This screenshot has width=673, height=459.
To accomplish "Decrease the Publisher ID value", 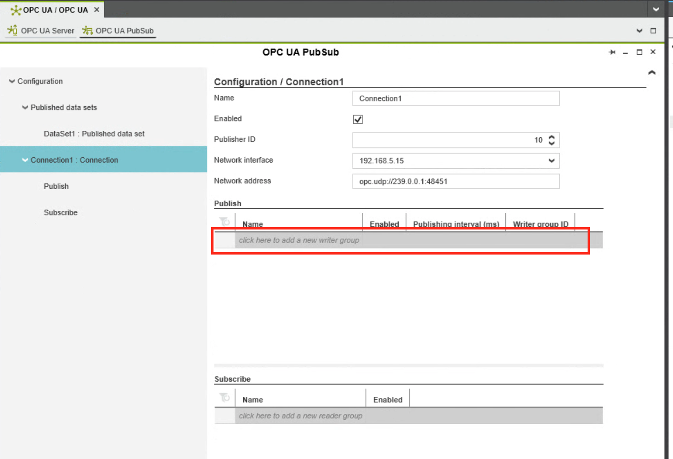I will 551,143.
